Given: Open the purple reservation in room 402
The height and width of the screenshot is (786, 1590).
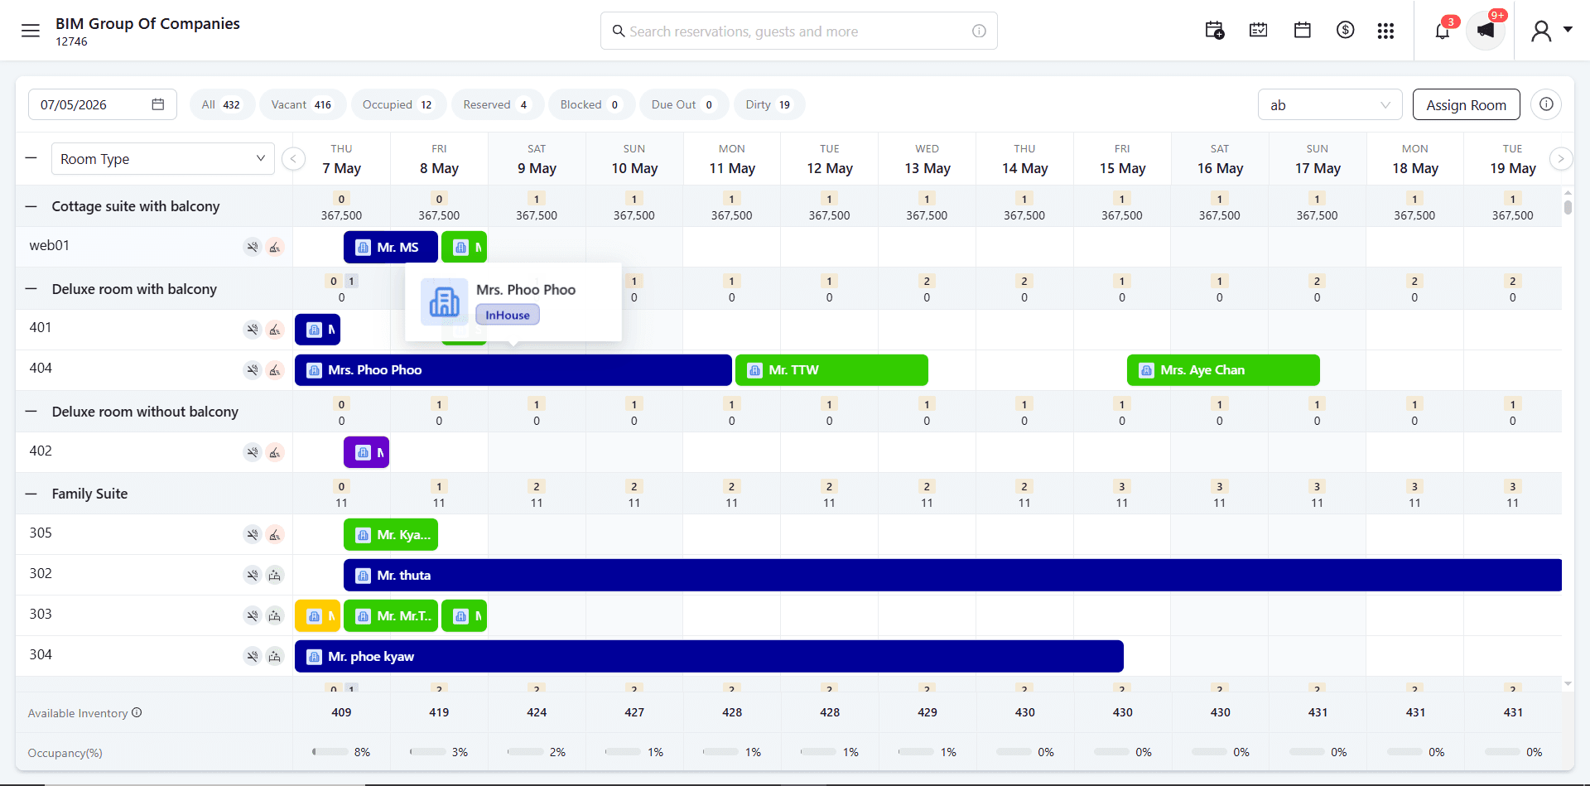Looking at the screenshot, I should [366, 452].
